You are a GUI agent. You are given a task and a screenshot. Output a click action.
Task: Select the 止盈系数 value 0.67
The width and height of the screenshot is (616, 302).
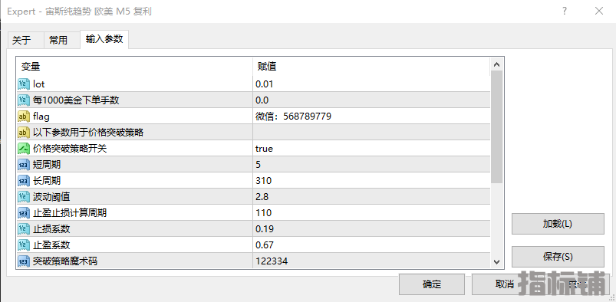pyautogui.click(x=265, y=245)
